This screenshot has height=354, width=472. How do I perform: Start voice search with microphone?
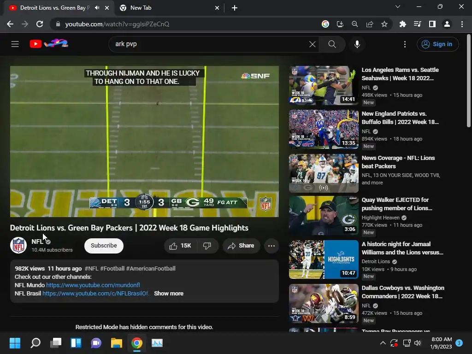tap(357, 44)
